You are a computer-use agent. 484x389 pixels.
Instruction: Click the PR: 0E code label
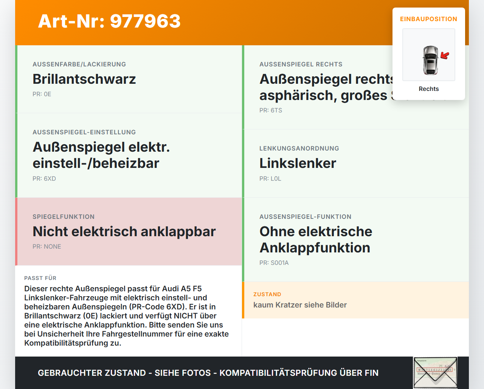pos(42,94)
